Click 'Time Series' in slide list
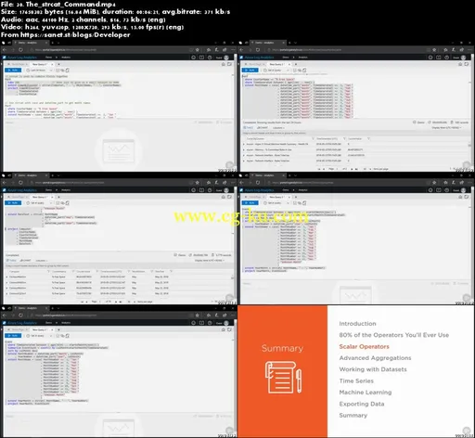Screen dimensions: 475x438 click(356, 380)
